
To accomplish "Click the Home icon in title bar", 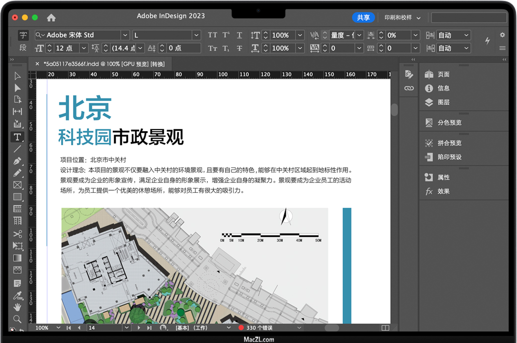I will pos(51,17).
